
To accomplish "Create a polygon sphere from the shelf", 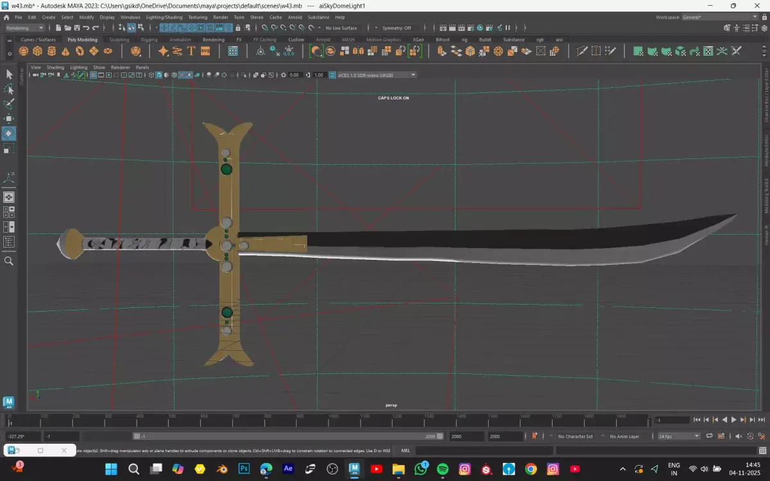I will tap(24, 51).
